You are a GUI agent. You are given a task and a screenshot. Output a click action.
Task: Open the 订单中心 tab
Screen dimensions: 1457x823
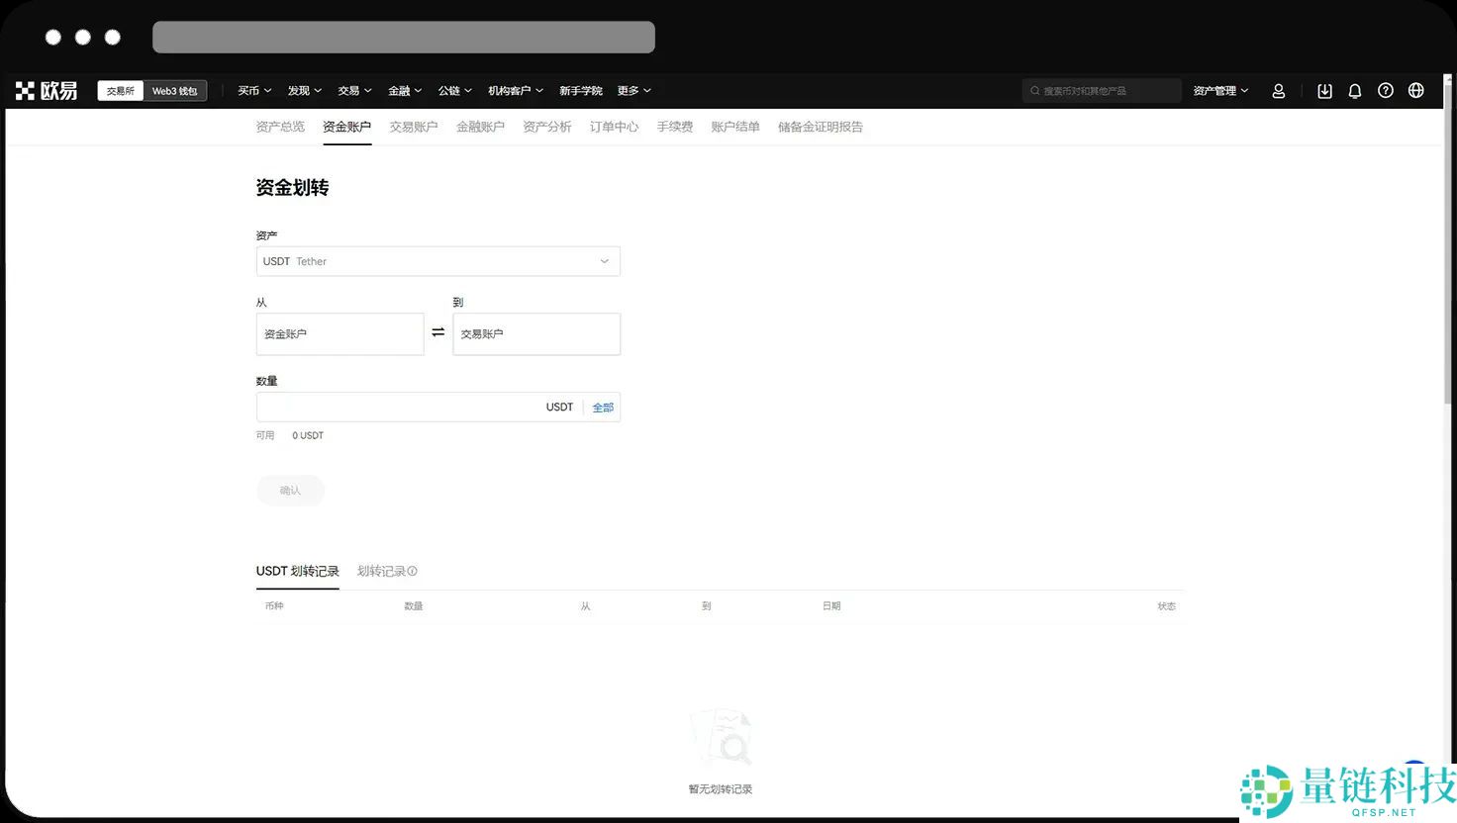click(x=613, y=127)
